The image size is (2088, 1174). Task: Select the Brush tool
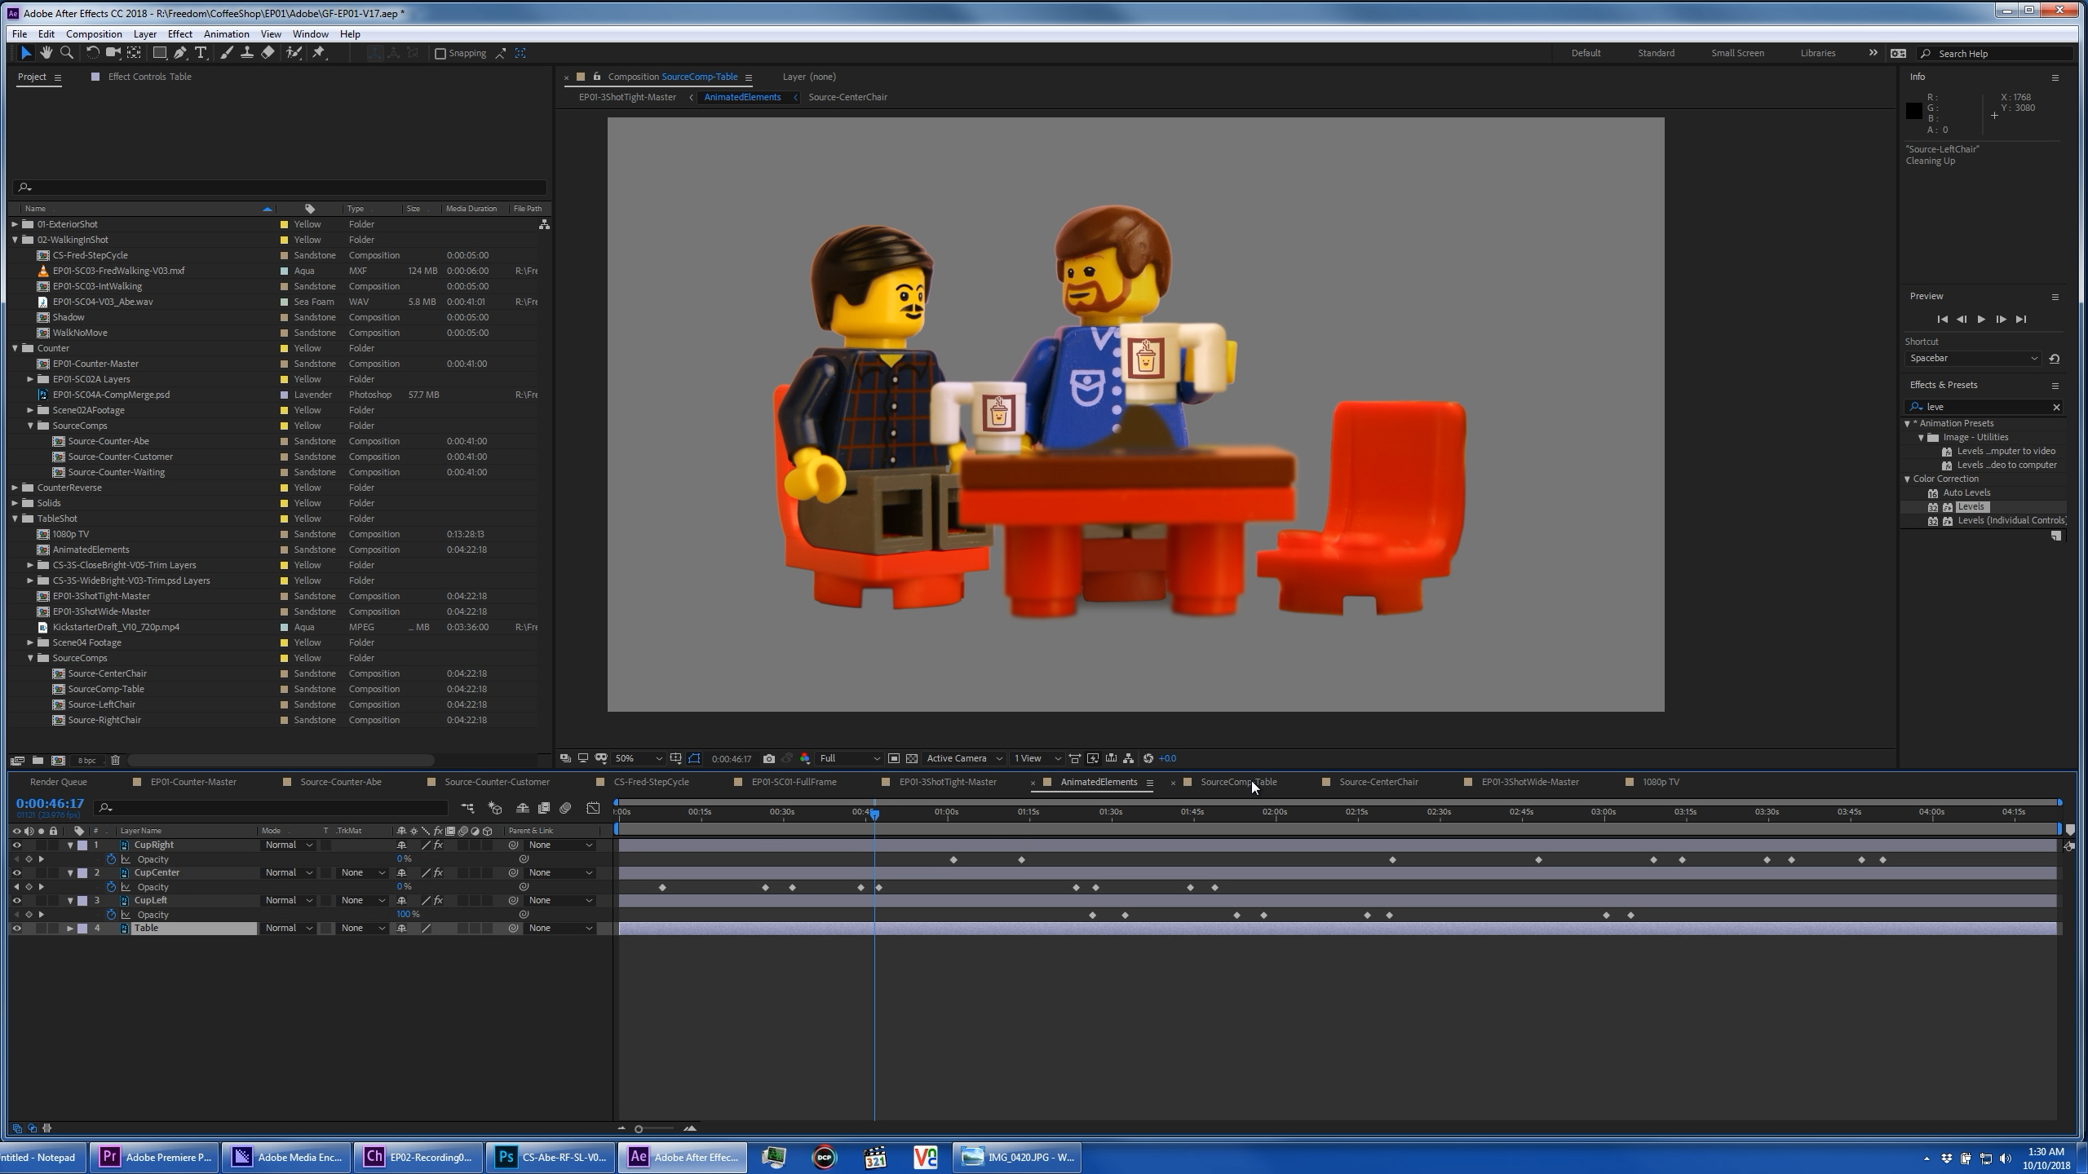[x=226, y=53]
